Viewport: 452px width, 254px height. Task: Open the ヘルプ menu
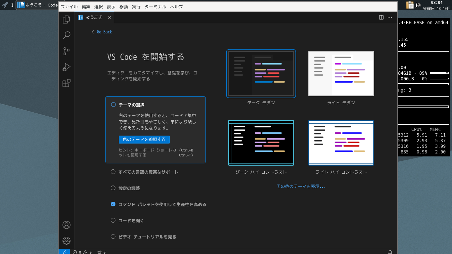click(176, 7)
